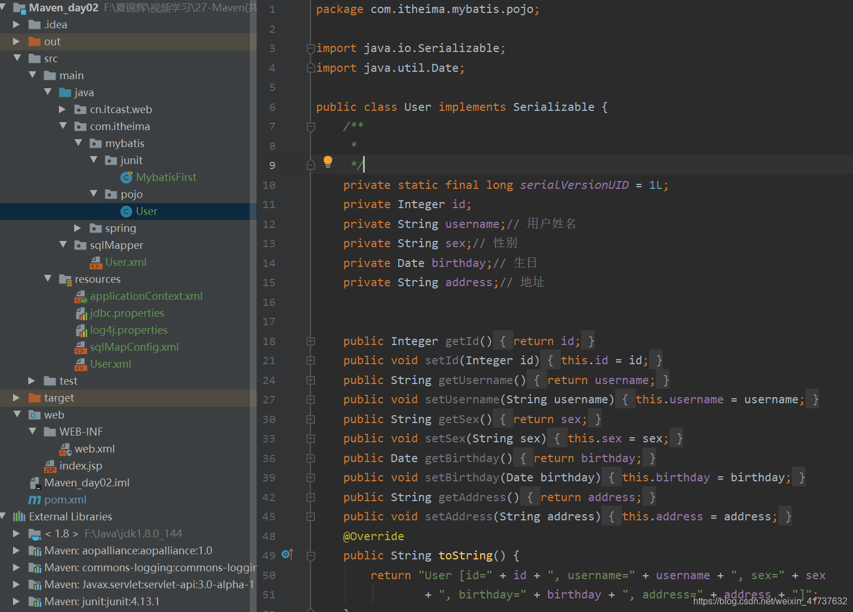Click the override gutter icon beside toString

tap(287, 555)
